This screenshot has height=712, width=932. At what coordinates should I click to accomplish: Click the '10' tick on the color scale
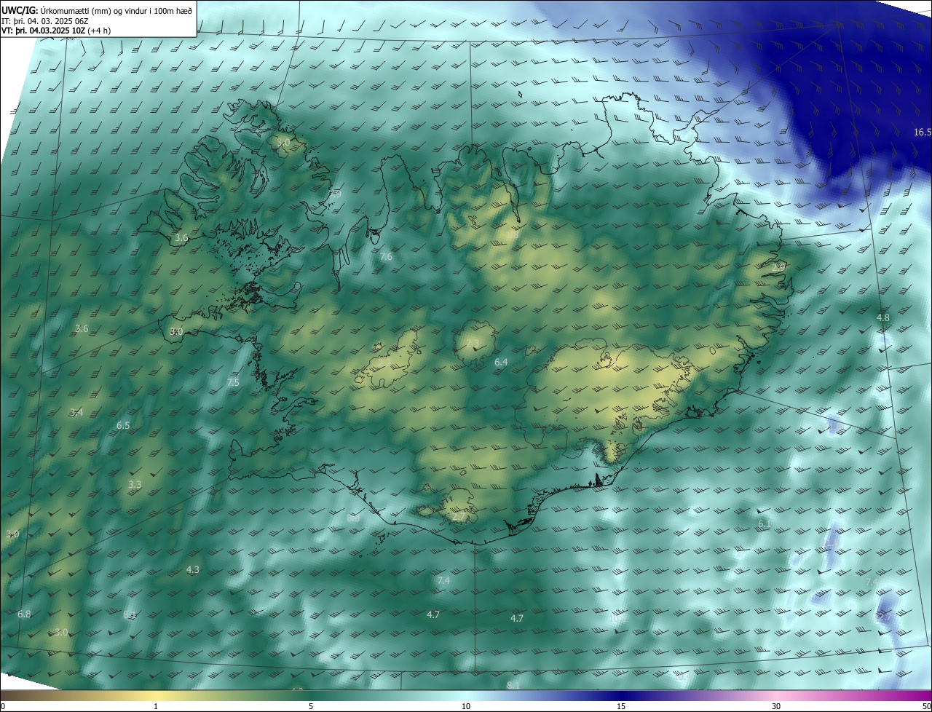pos(466,706)
